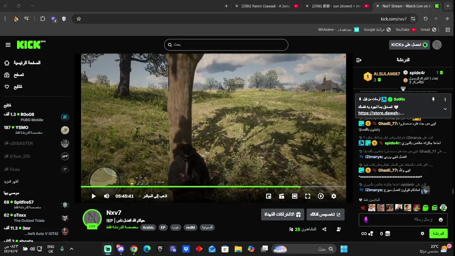This screenshot has width=455, height=256.
Task: Open moderator user-tools icon beside share
Action: coord(338,229)
